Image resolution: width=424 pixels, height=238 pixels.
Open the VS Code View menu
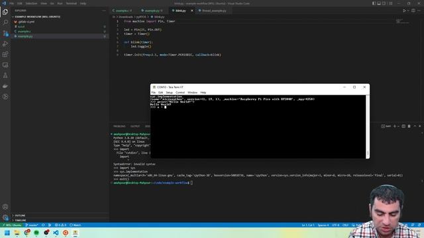click(x=44, y=3)
